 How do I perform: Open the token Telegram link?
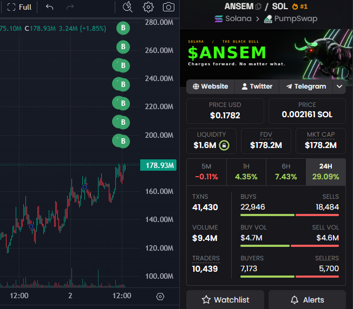(306, 86)
